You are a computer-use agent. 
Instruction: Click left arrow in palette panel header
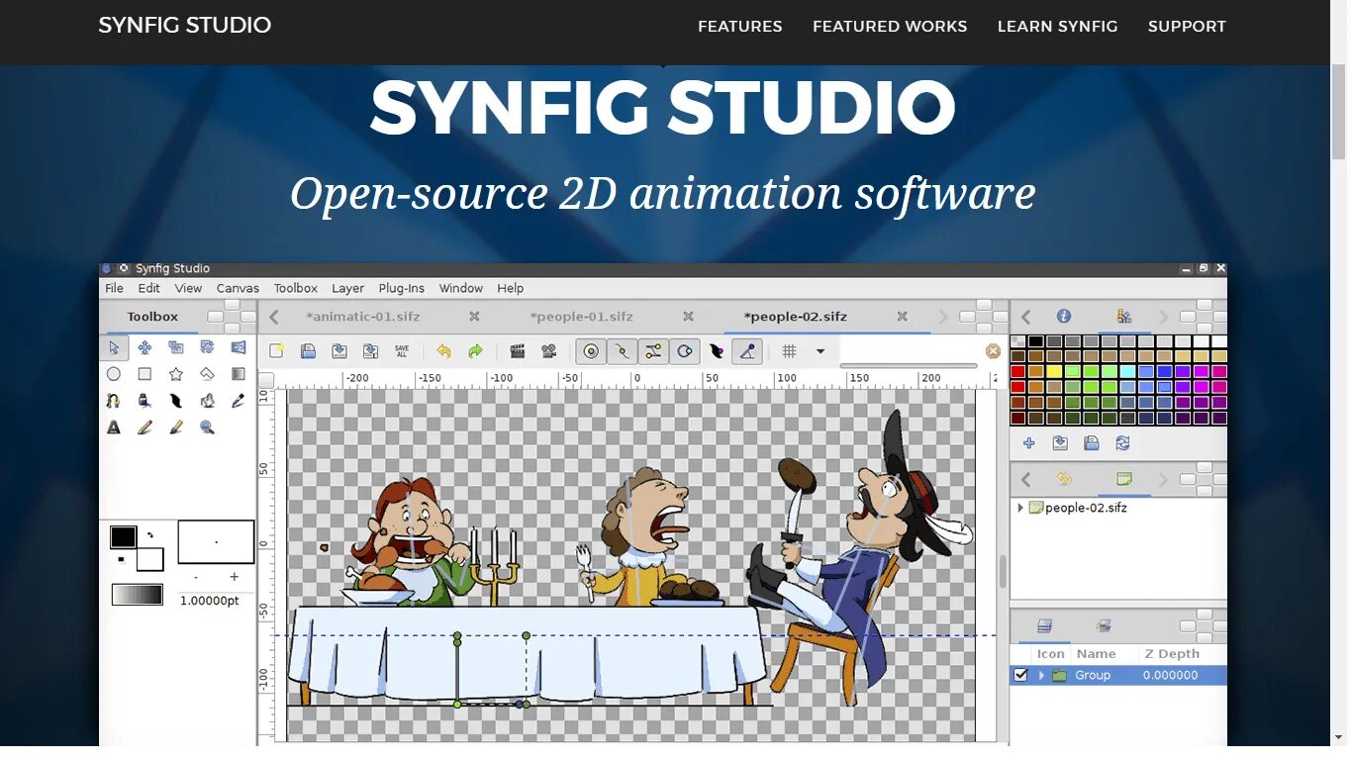tap(1026, 317)
